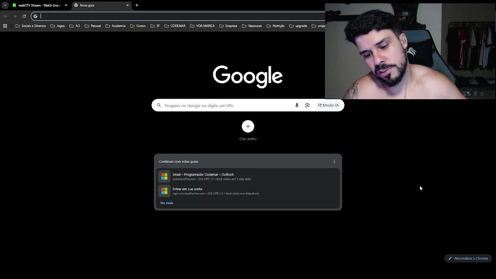Open Email – Programador Codemar – Outlook entry
The width and height of the screenshot is (496, 279).
[248, 177]
